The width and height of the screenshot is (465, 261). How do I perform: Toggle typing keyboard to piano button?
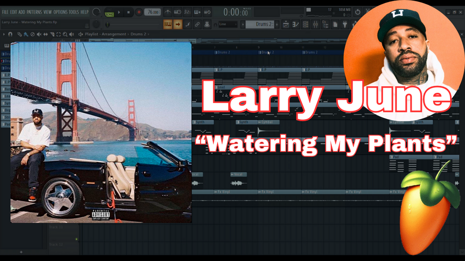click(x=168, y=24)
